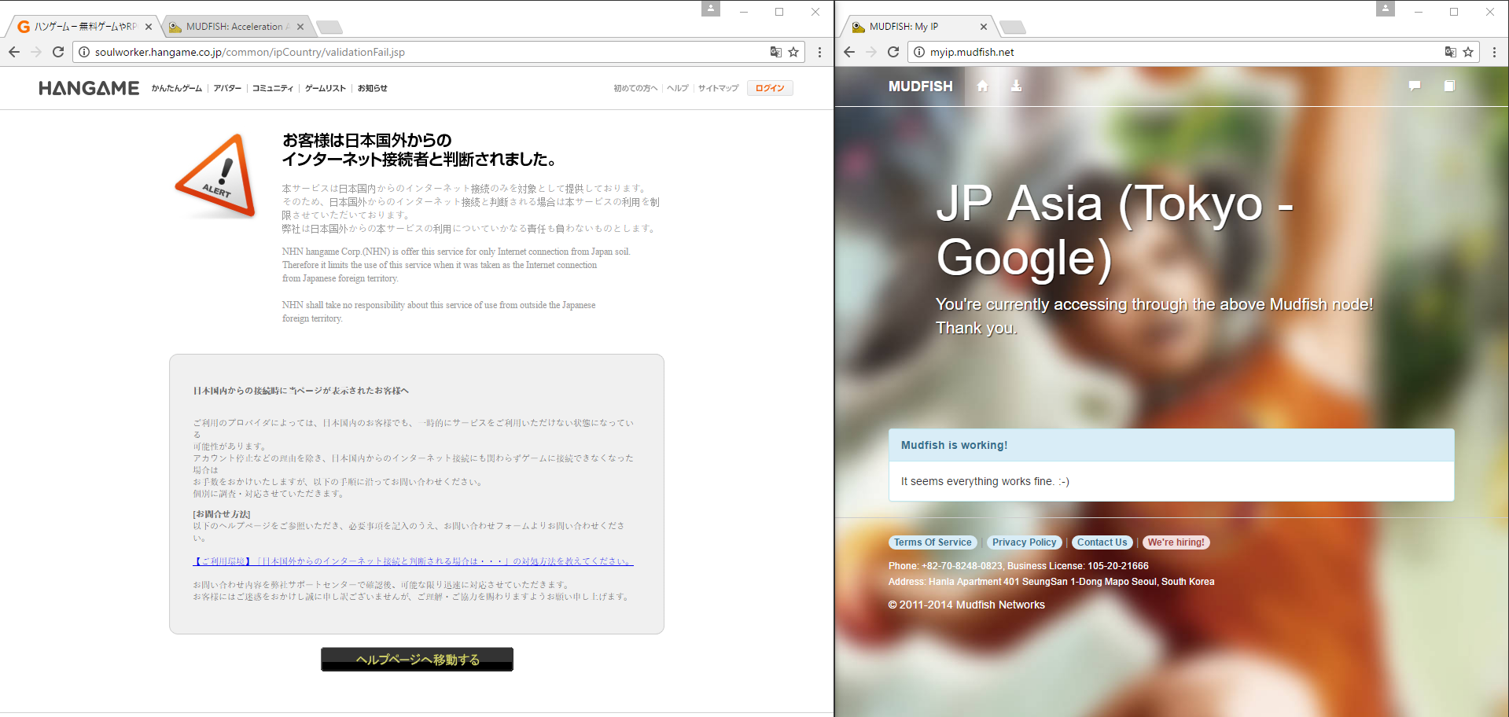This screenshot has height=717, width=1509.
Task: Open Chrome menu in the Mudfish window
Action: [1494, 52]
